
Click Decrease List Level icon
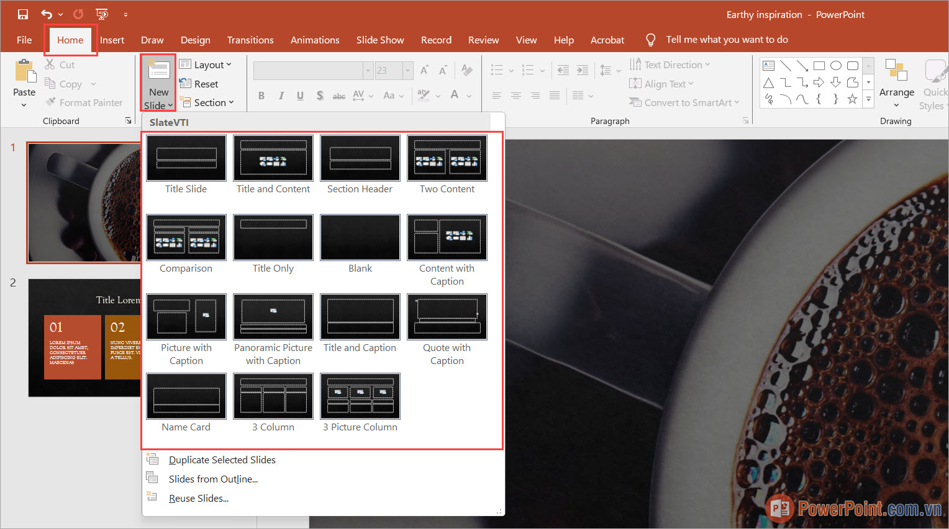point(563,70)
